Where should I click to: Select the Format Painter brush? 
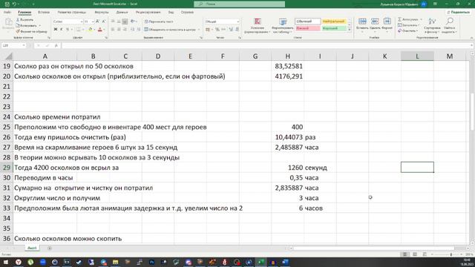31,31
